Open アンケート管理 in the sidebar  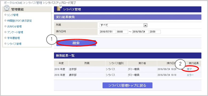click(15, 32)
